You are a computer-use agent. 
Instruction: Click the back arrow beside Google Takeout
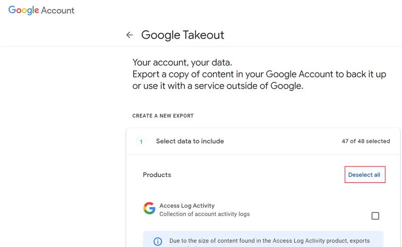130,35
